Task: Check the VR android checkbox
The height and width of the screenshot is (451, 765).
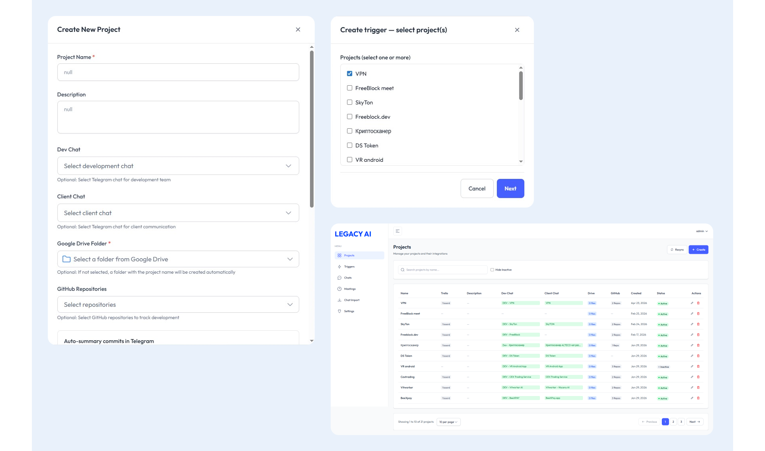Action: tap(349, 159)
